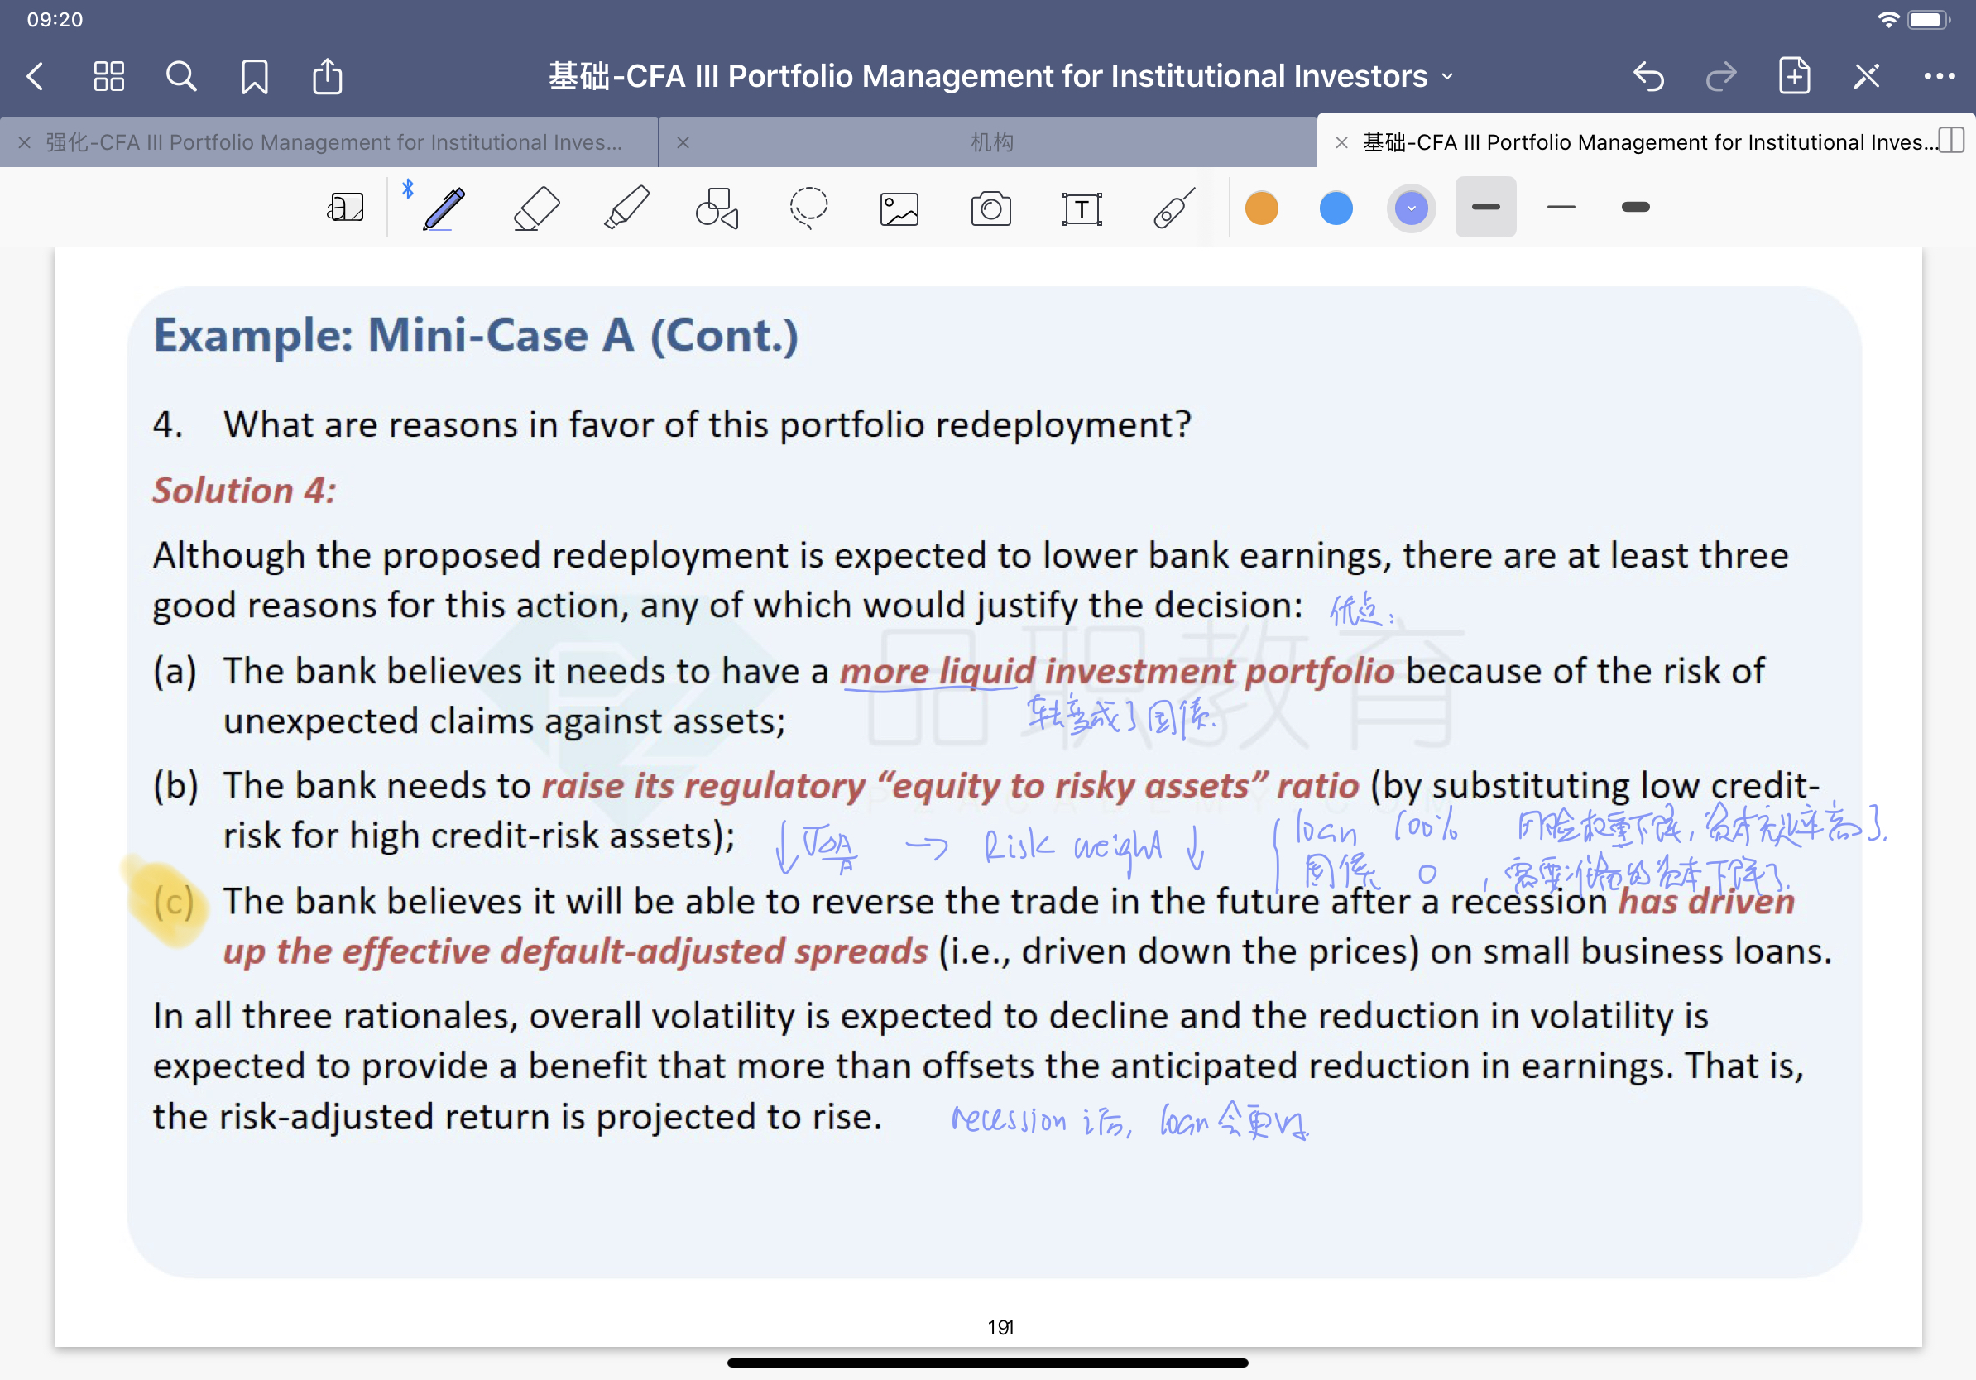Viewport: 1976px width, 1380px height.
Task: Select the Shapes tool
Action: 717,208
